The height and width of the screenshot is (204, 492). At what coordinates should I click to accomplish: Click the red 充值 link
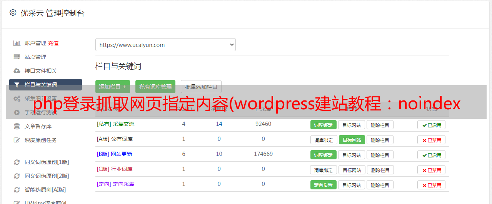[x=53, y=43]
